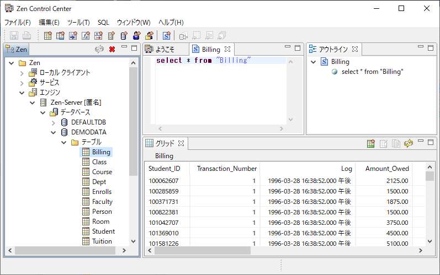The image size is (440, 275).
Task: Select the Student table in tree
Action: [103, 231]
